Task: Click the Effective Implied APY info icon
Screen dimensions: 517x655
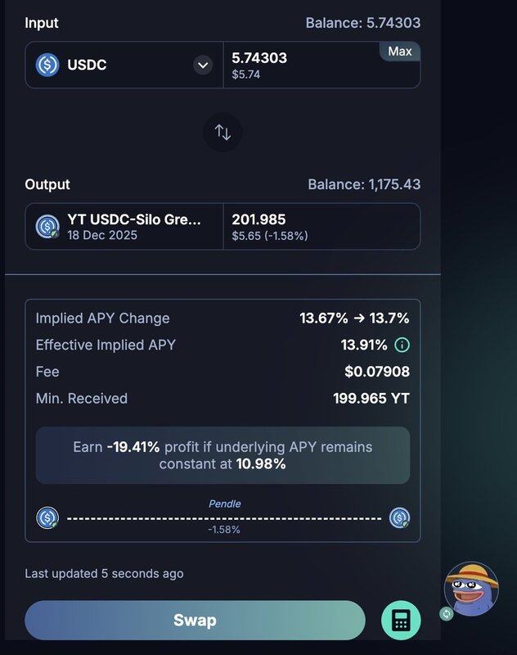Action: (402, 345)
